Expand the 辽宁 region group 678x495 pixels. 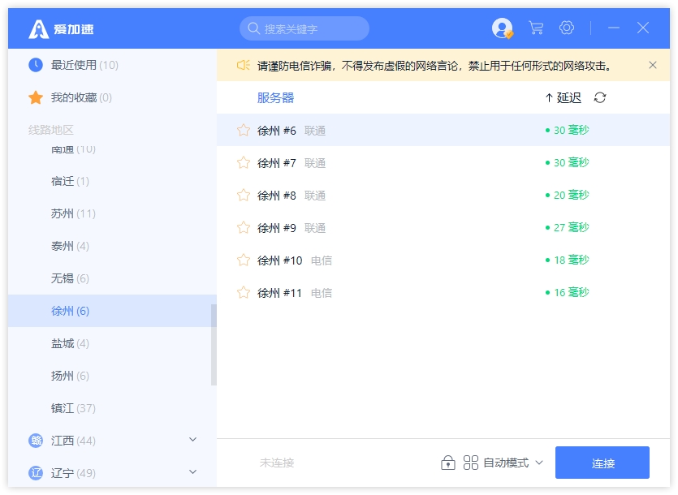tap(192, 472)
